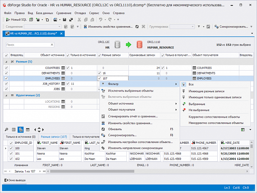The height and width of the screenshot is (193, 257).
Task: Click the filter funnel icon in toolbar
Action: click(199, 27)
